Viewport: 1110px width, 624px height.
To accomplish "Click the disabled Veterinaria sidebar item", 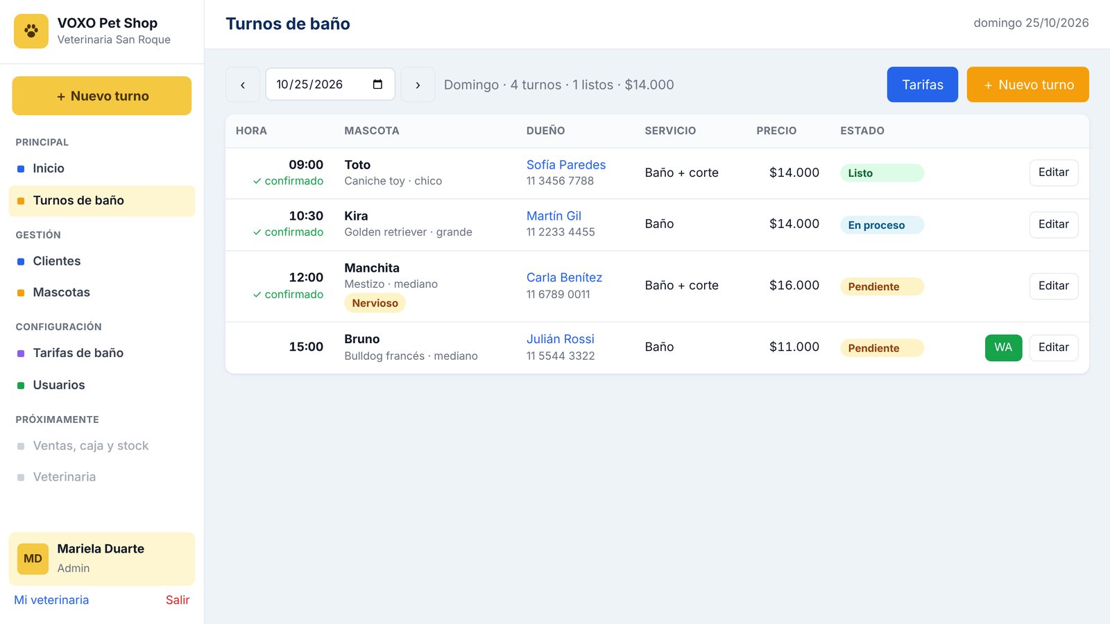I will pos(102,477).
